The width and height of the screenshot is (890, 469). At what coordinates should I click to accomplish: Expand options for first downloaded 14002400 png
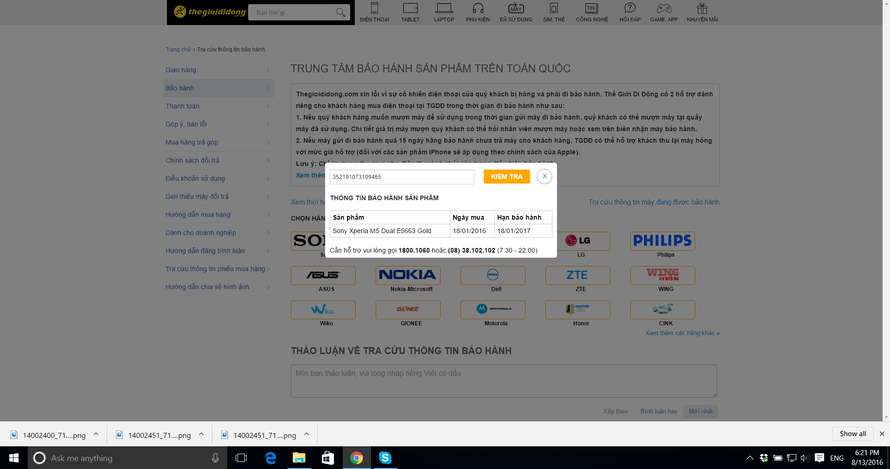pos(96,434)
